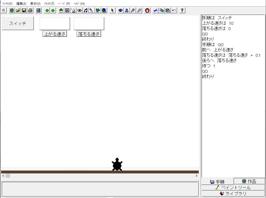This screenshot has height=198, width=266.
Task: Select the music note melody tool
Action: pos(85,10)
